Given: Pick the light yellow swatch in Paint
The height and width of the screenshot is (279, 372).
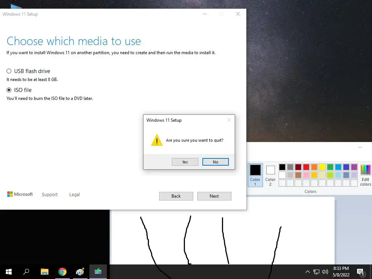Looking at the screenshot, I should (322, 175).
